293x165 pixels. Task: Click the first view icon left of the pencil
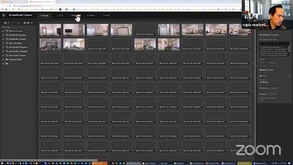click(x=5, y=23)
